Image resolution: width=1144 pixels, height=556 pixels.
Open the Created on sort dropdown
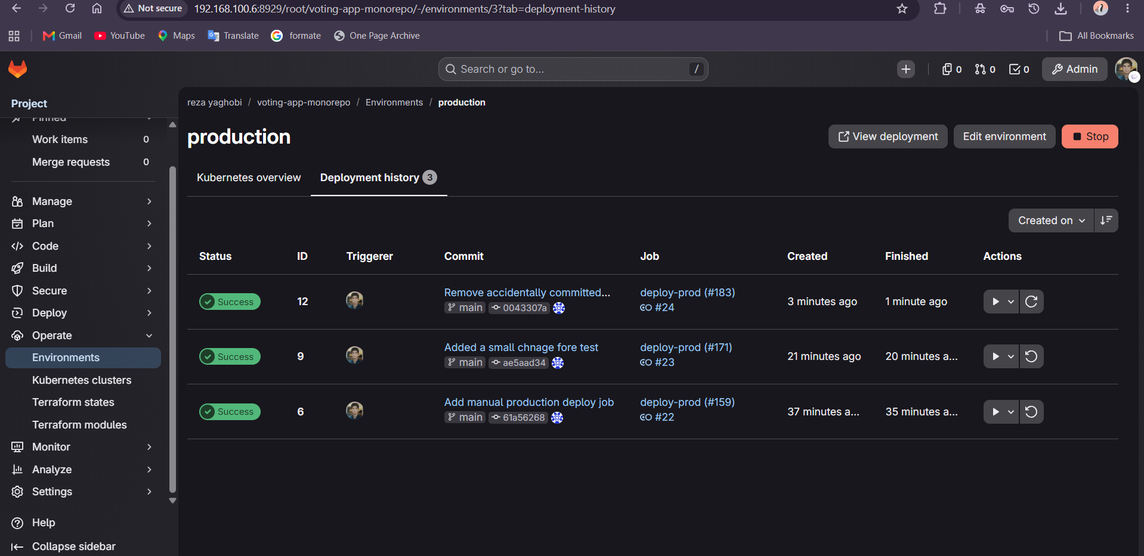point(1051,220)
